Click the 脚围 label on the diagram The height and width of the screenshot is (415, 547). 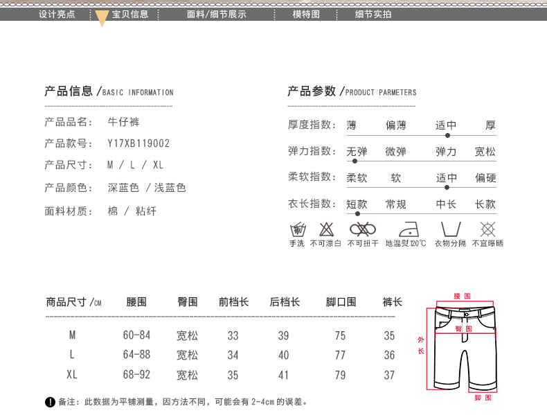pos(483,398)
